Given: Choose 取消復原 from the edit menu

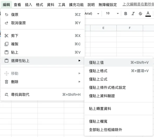Looking at the screenshot, I should (43, 23).
